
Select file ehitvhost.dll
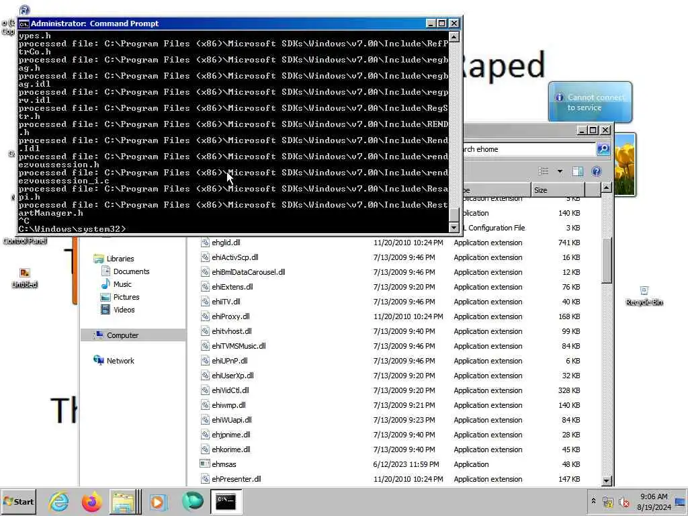(x=231, y=331)
